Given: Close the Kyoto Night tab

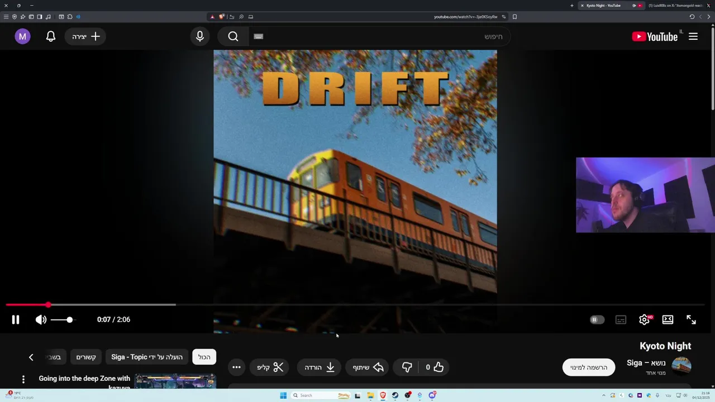Looking at the screenshot, I should [x=582, y=6].
